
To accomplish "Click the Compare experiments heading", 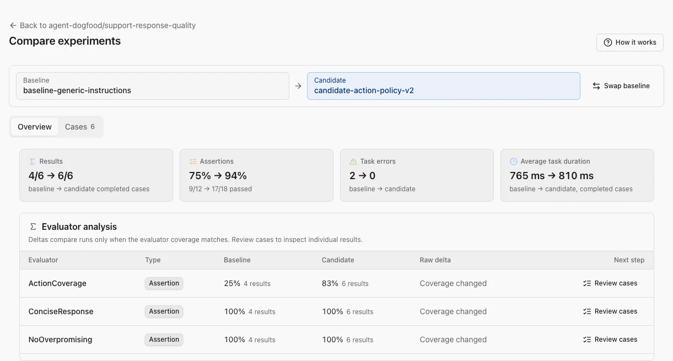I will tap(65, 41).
